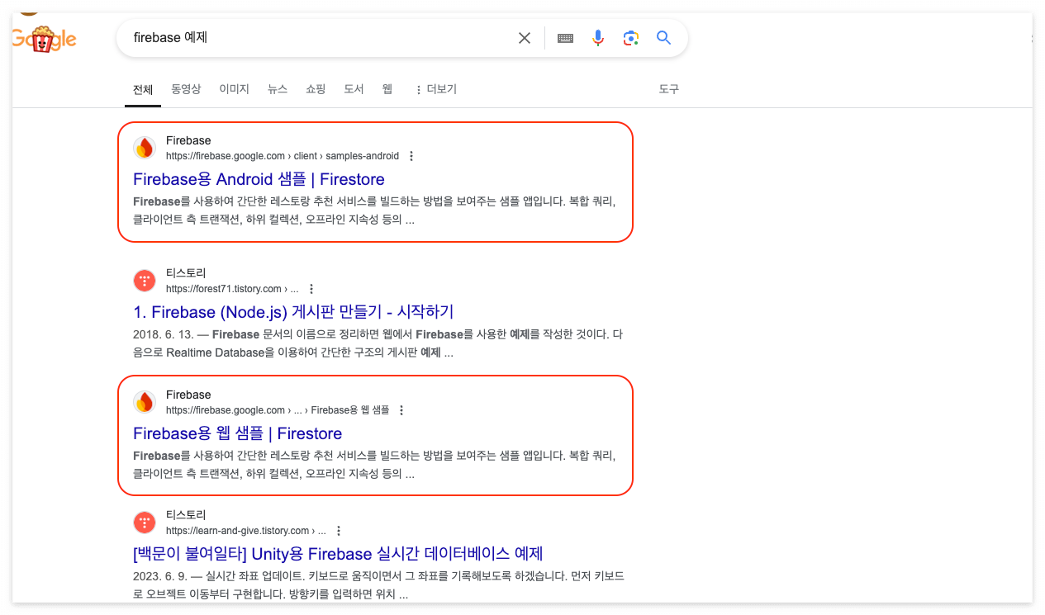Click the forest71.tistory.com URL
The height and width of the screenshot is (615, 1045).
point(232,289)
